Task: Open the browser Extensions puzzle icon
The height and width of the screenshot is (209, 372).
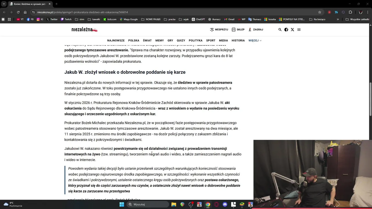Action: click(350, 12)
